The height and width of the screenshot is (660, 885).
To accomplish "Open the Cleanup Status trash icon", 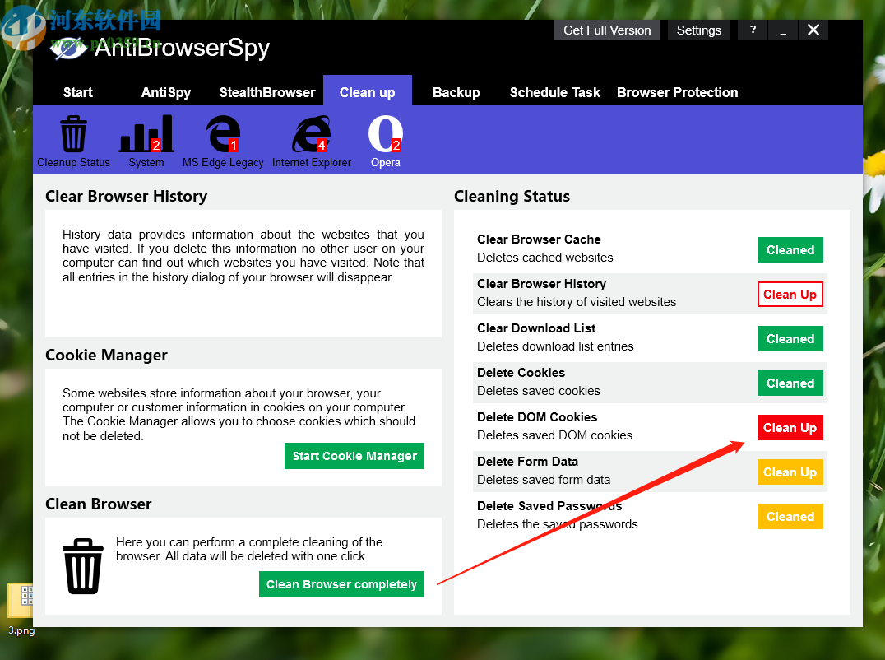I will [x=73, y=133].
